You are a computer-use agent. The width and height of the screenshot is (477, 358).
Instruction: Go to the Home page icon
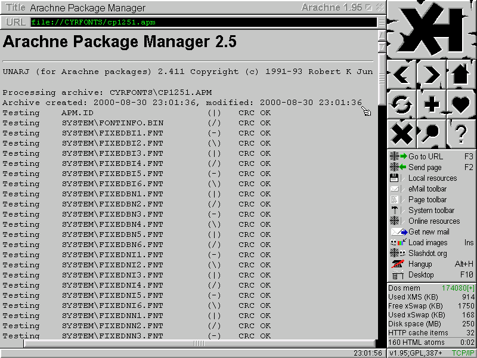pos(461,75)
